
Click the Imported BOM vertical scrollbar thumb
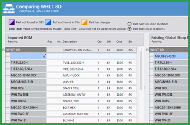[x=141, y=71]
